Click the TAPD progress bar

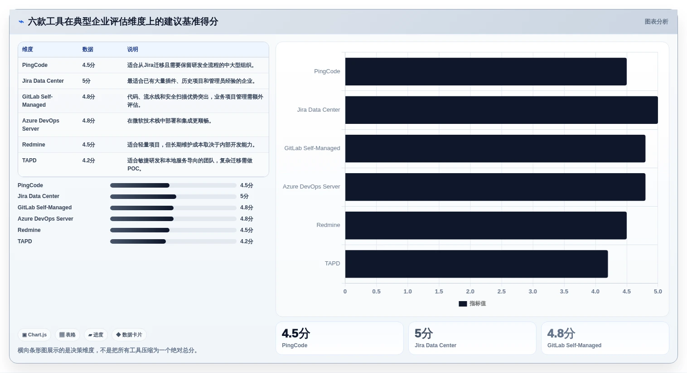pos(173,241)
